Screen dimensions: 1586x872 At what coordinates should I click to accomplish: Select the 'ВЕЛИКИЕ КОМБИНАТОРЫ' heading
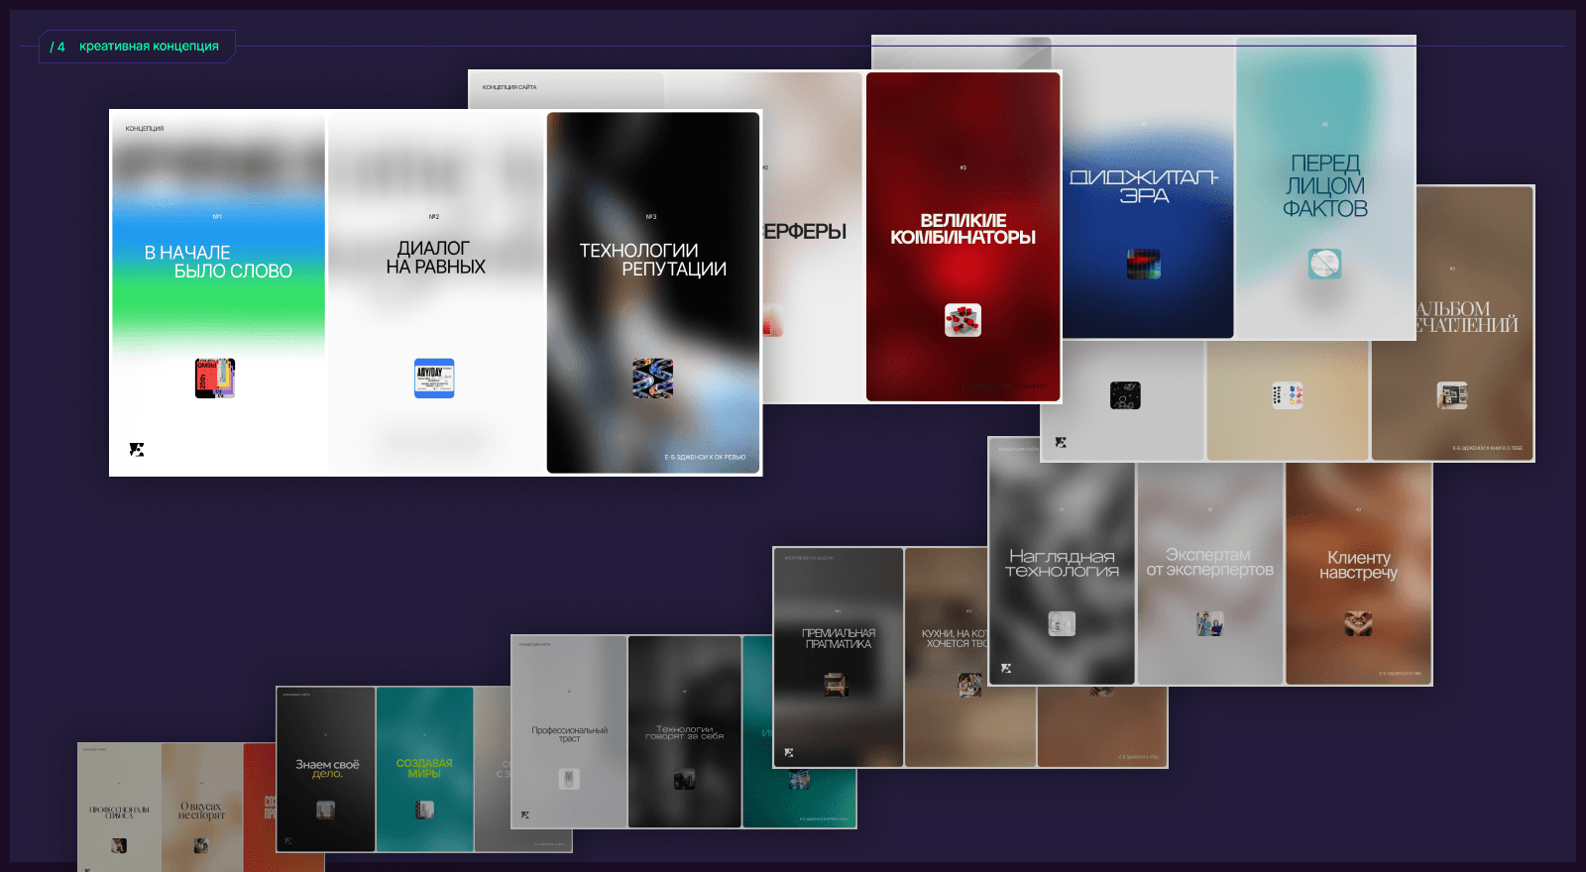point(963,229)
